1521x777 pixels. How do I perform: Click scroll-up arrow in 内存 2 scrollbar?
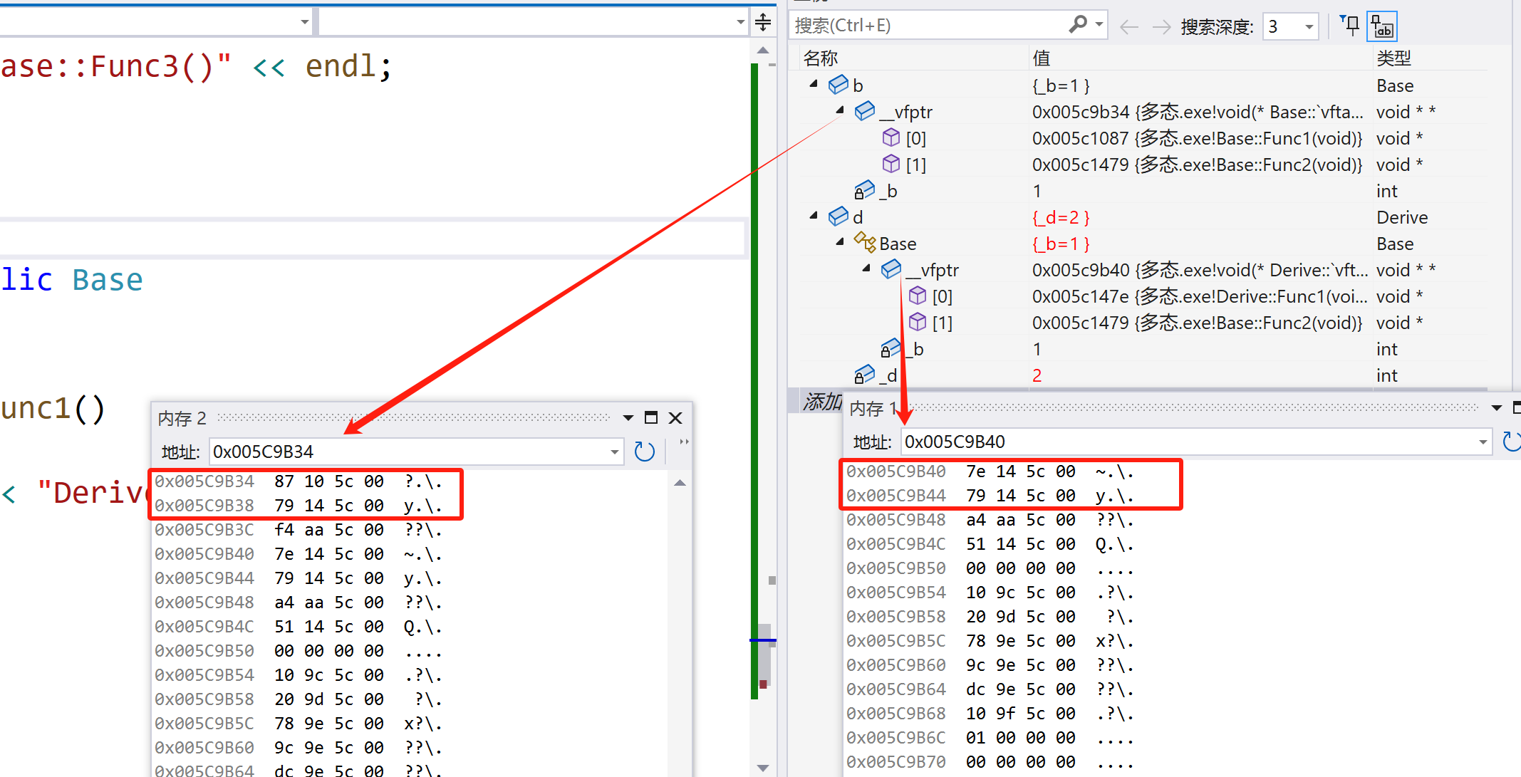[x=680, y=483]
